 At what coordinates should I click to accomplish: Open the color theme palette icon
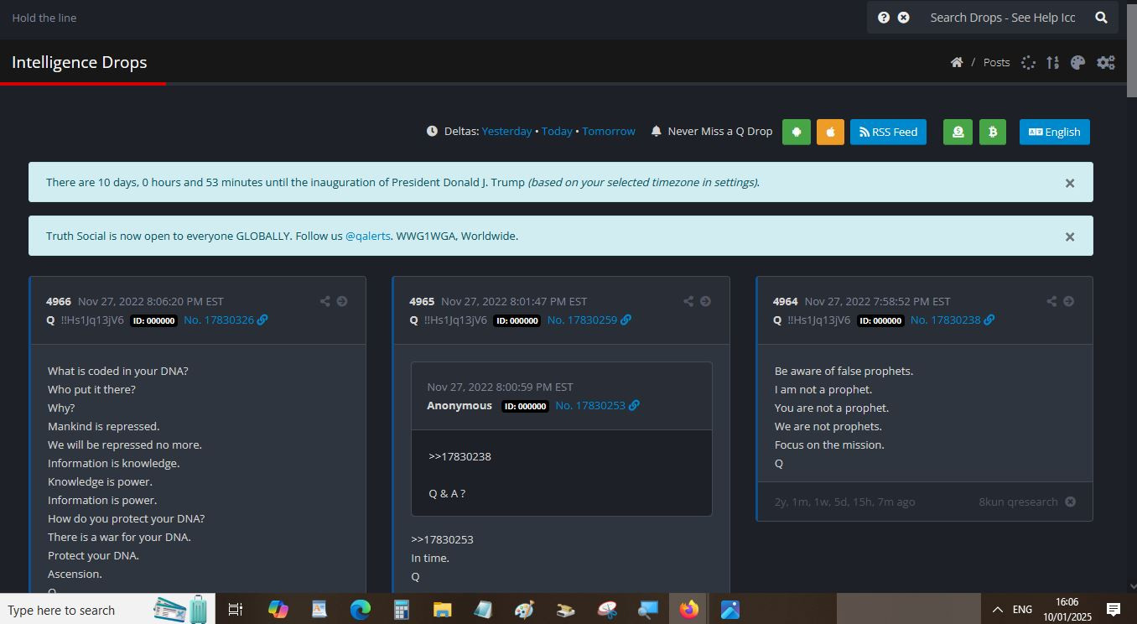pos(1078,62)
